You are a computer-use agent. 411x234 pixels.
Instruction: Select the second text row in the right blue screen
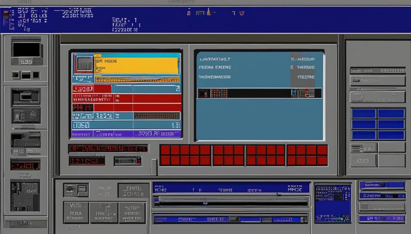point(257,67)
